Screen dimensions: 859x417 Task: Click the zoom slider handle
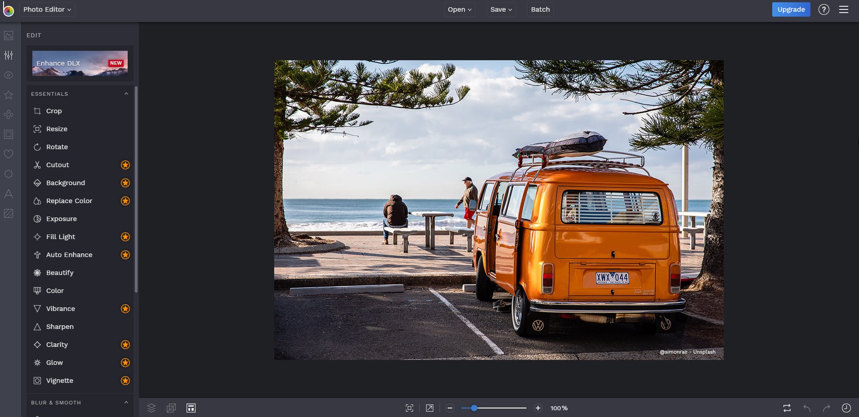(x=474, y=408)
